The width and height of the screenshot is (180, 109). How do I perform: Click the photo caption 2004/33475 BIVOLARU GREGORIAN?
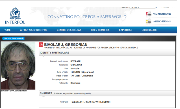(x=14, y=91)
